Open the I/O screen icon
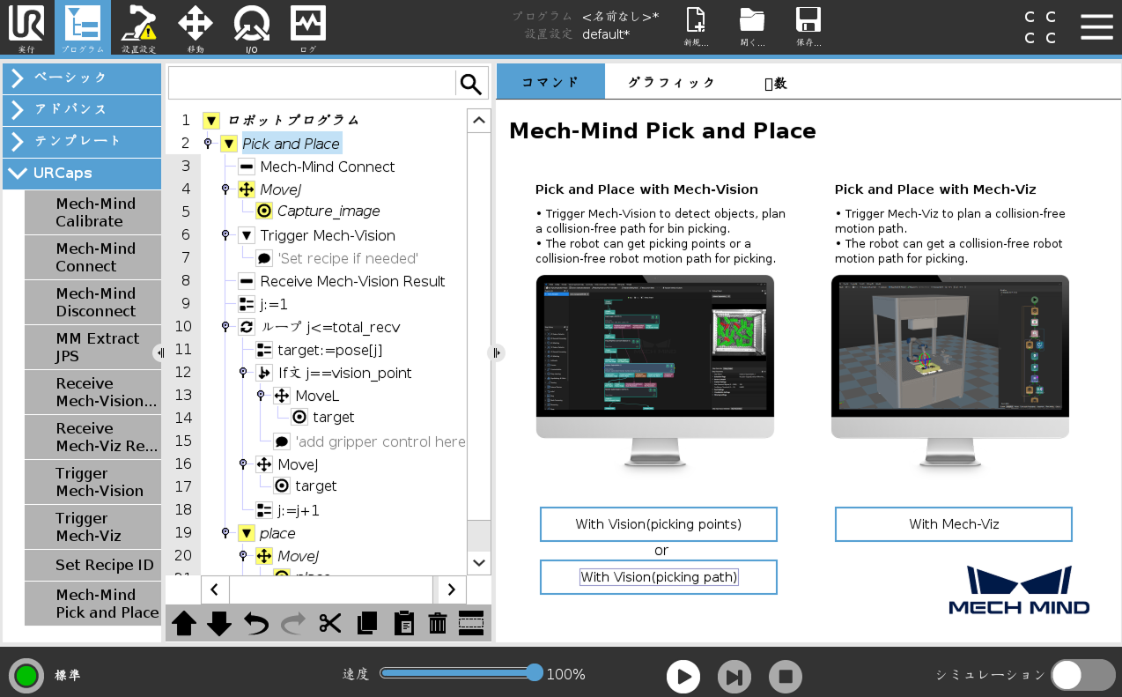Screen dimensions: 1122x697 [x=252, y=27]
